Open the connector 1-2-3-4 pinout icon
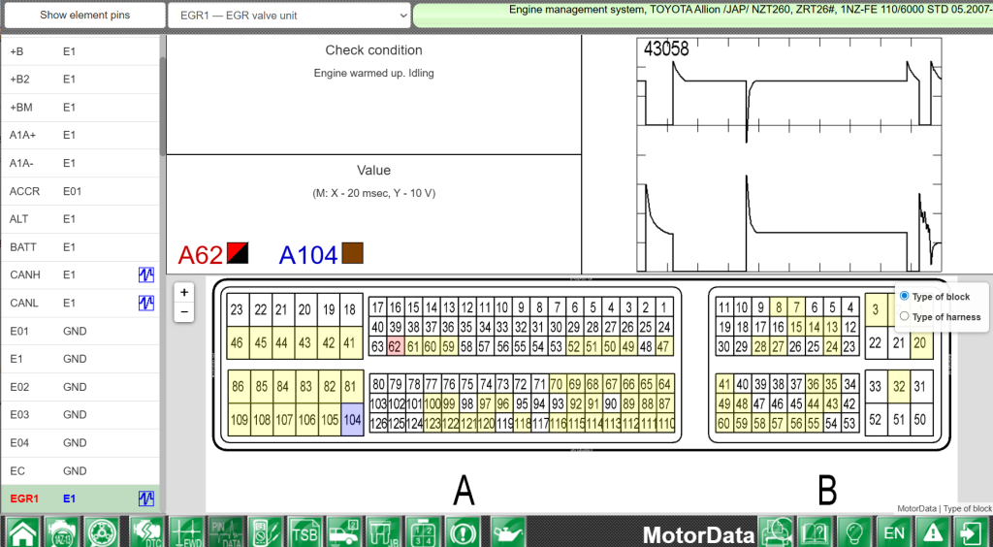Screen dimensions: 993x547 (x=423, y=531)
